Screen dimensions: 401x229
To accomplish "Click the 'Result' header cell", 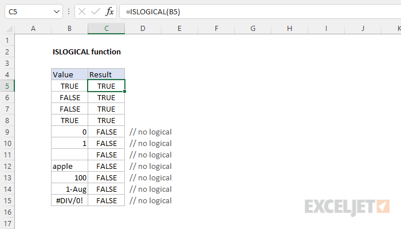I will [107, 74].
